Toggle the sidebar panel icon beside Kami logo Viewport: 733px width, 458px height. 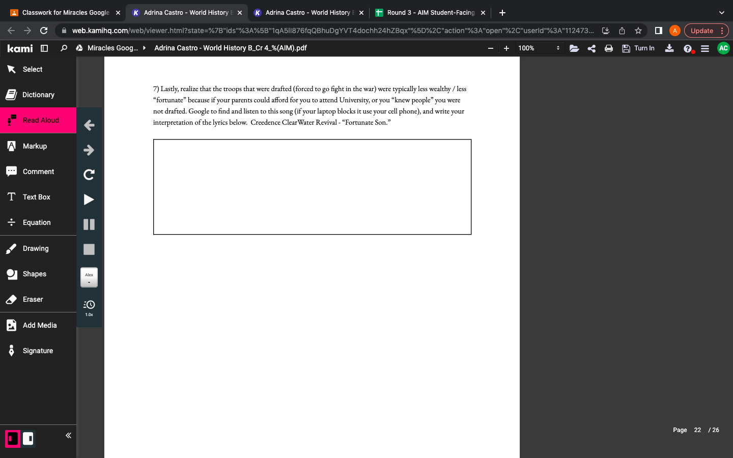(x=44, y=48)
